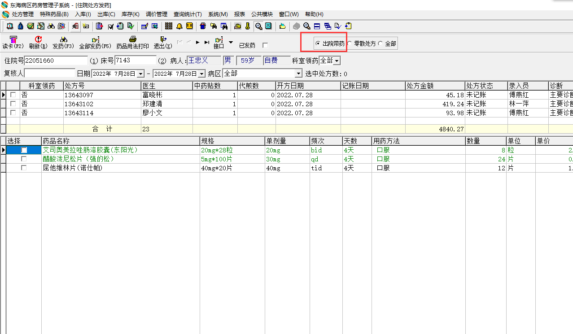573x334 pixels.
Task: Click the 床号 input field
Action: 136,61
